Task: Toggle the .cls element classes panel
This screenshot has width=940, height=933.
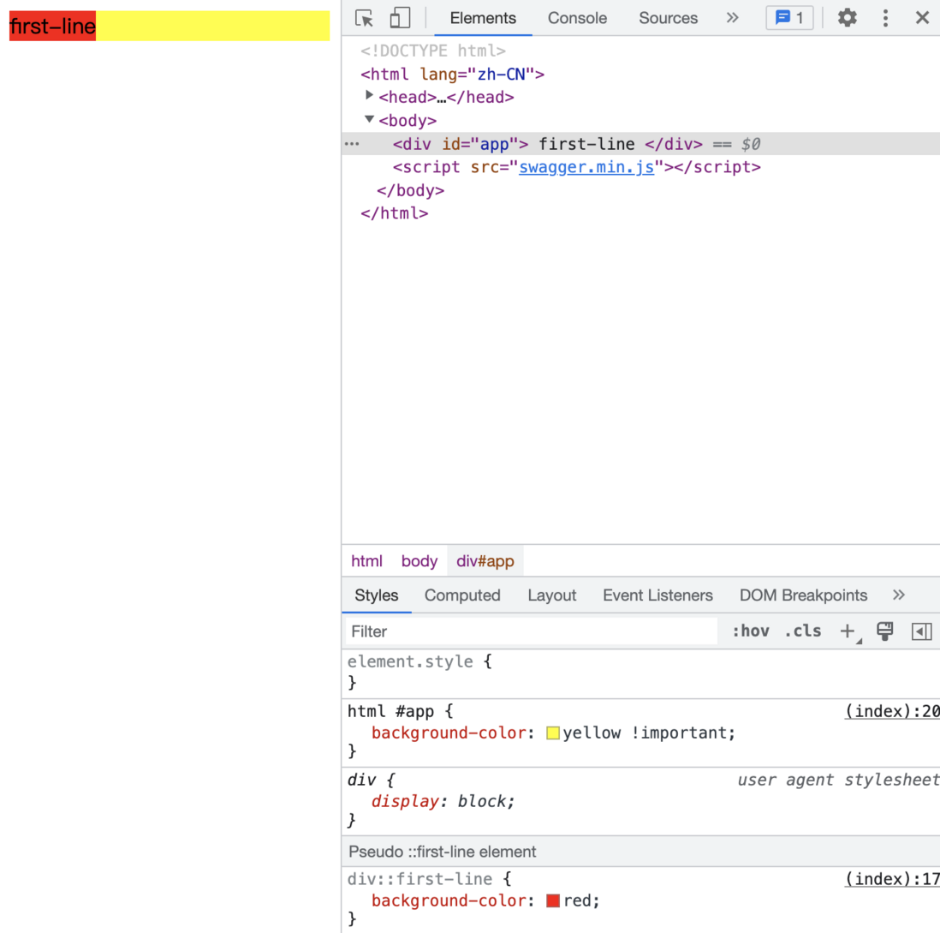Action: (803, 631)
